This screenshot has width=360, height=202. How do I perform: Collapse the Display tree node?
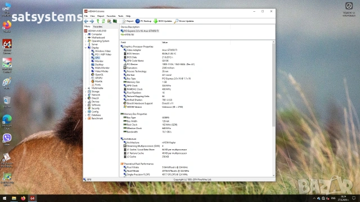[86, 48]
